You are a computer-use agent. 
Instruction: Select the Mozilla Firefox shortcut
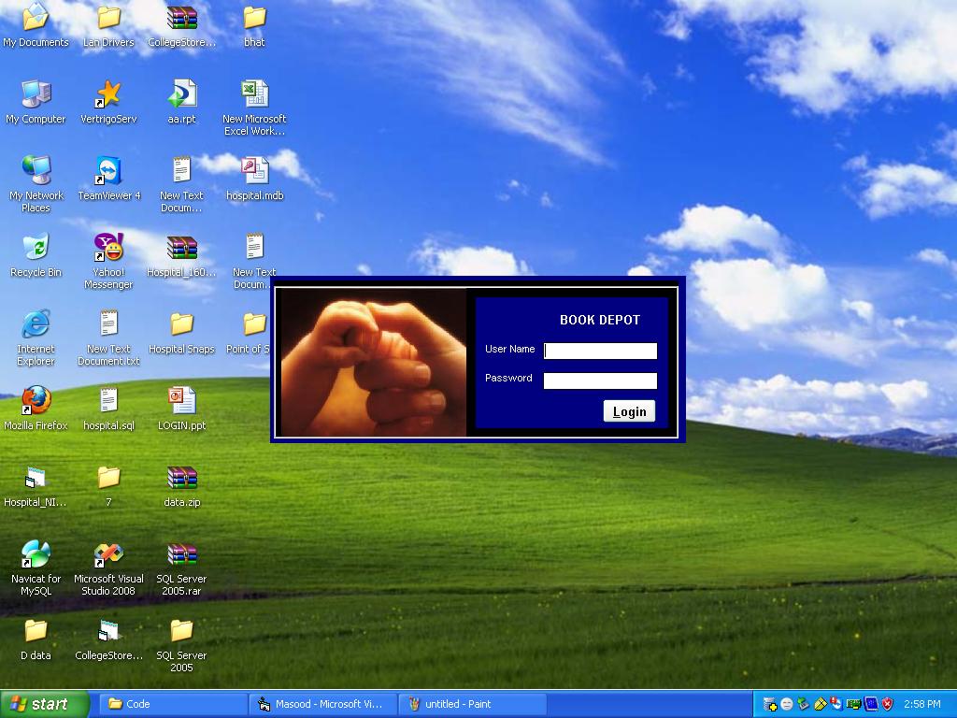pyautogui.click(x=36, y=409)
